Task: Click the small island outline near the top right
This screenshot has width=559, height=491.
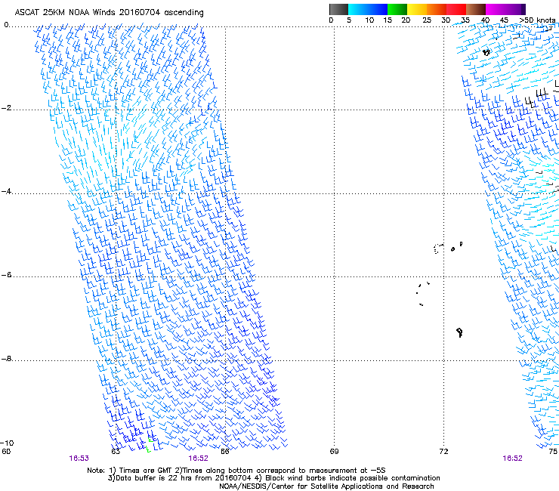Action: point(486,52)
